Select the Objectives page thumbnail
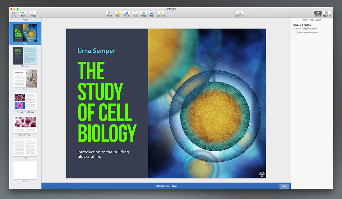Image resolution: width=342 pixels, height=199 pixels. coord(25,56)
